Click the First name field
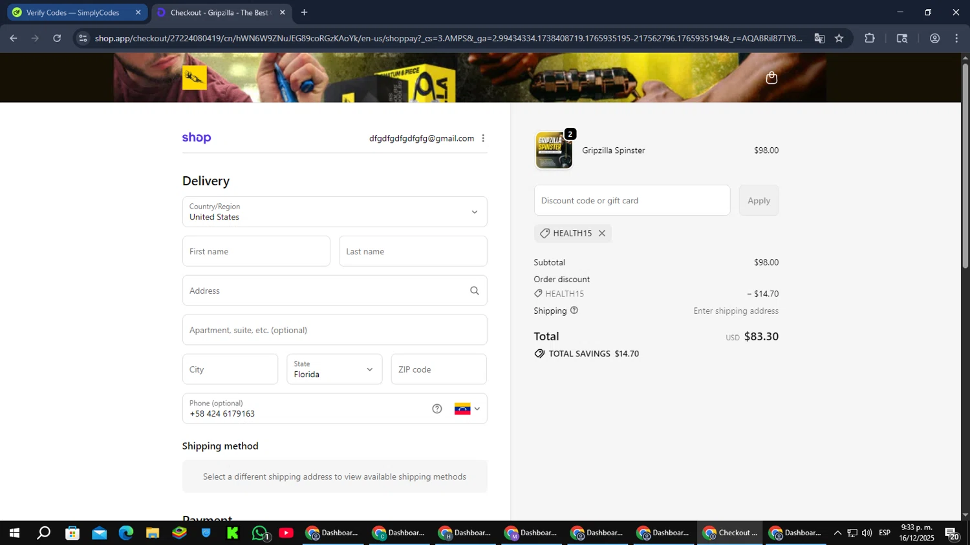 (x=256, y=251)
